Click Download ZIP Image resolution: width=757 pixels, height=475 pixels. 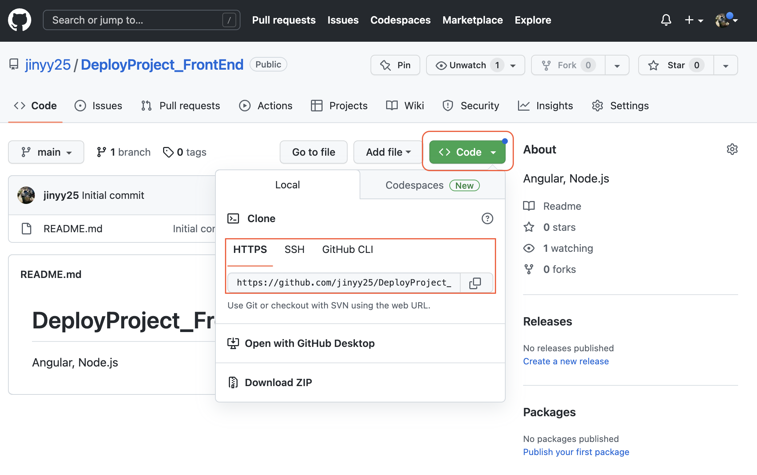278,382
